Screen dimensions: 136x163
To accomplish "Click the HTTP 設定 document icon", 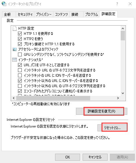I will pyautogui.click(x=14, y=28).
